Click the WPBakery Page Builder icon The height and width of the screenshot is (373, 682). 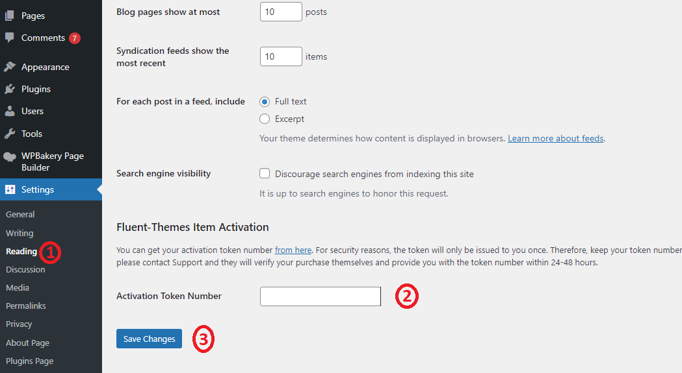[x=10, y=156]
